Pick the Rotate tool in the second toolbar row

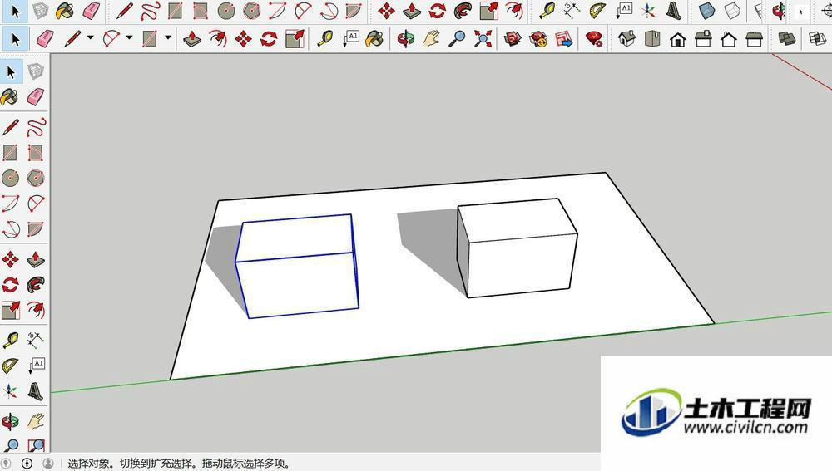pyautogui.click(x=269, y=39)
